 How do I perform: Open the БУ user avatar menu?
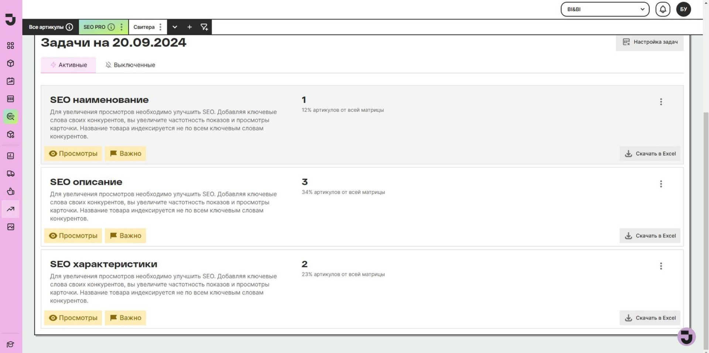684,9
